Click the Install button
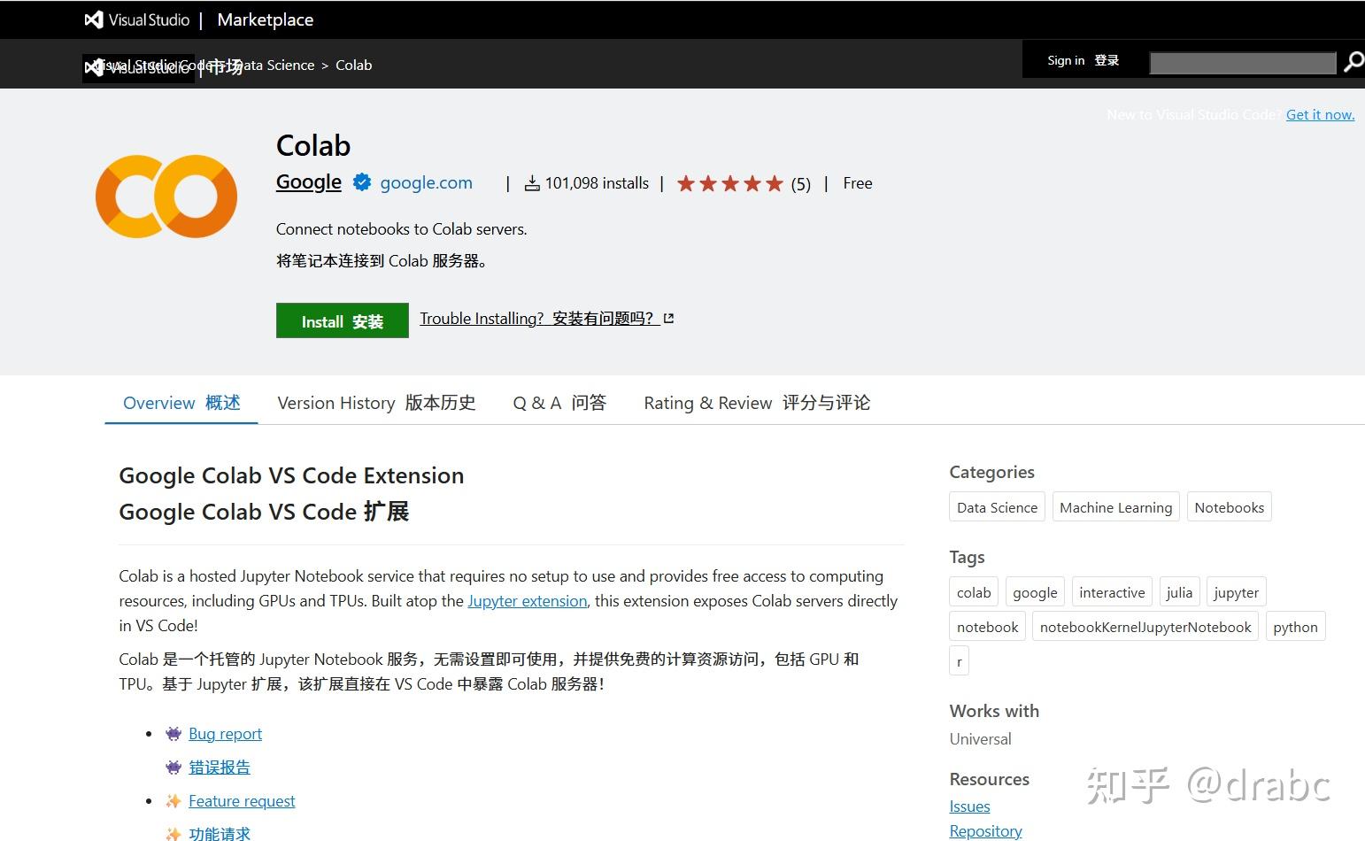Viewport: 1365px width, 841px height. point(342,320)
